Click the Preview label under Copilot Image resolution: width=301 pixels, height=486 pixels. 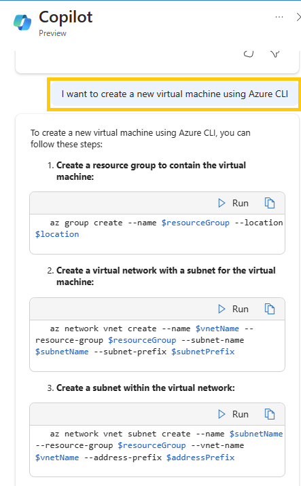[52, 33]
